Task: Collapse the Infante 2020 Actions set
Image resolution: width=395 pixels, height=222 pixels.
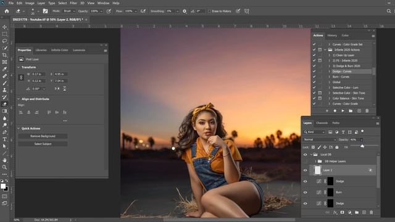Action: [x=325, y=50]
